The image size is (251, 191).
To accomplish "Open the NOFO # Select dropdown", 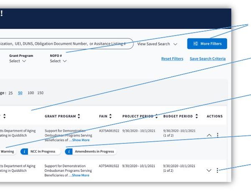I will (x=58, y=61).
